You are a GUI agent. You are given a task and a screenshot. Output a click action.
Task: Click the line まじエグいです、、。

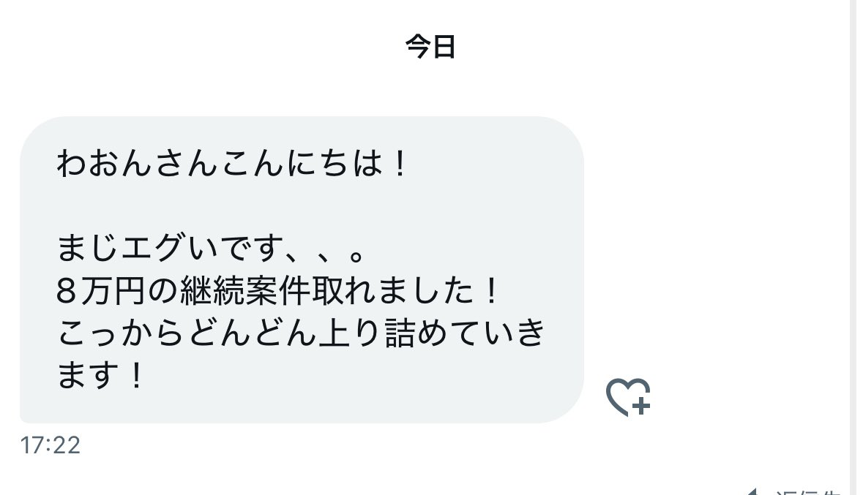click(x=210, y=248)
